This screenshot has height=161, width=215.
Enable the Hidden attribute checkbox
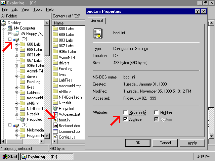[156, 113]
